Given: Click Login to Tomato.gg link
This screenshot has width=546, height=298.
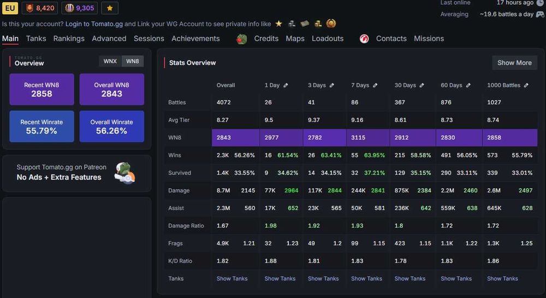Looking at the screenshot, I should tap(94, 24).
